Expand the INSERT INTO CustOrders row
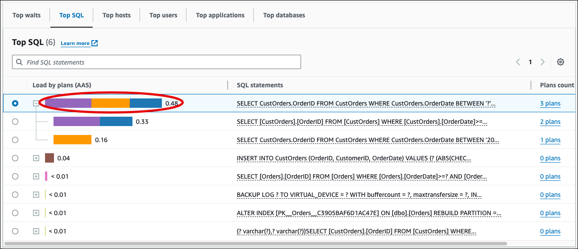578x249 pixels. click(x=36, y=158)
